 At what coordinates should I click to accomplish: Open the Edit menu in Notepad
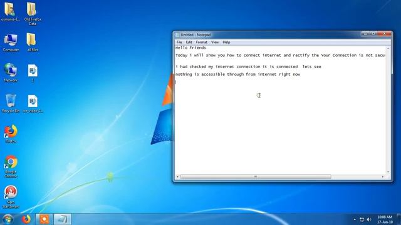click(189, 42)
